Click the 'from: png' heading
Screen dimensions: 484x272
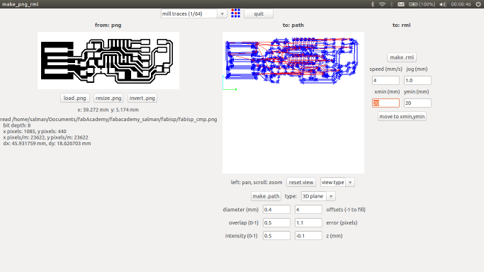(x=108, y=25)
